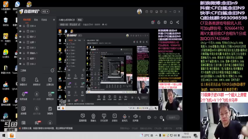This screenshot has width=248, height=139.
Task: Select the 全屏 1 source row
Action: click(x=37, y=42)
